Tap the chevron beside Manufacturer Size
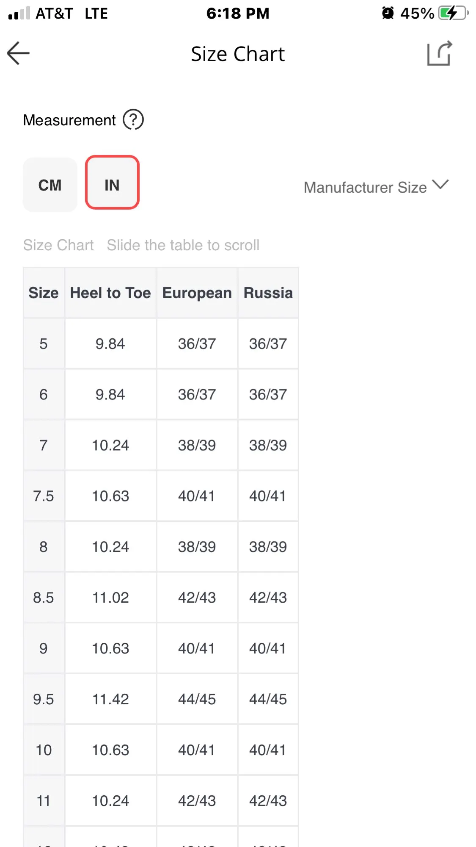The height and width of the screenshot is (847, 476). coord(440,185)
